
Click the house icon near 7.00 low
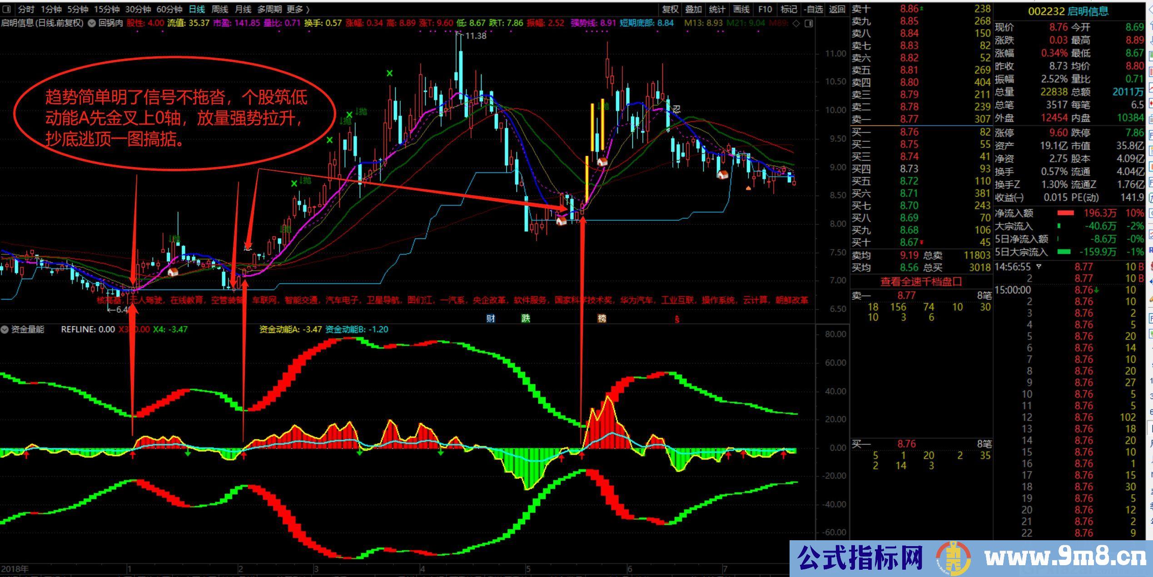173,272
